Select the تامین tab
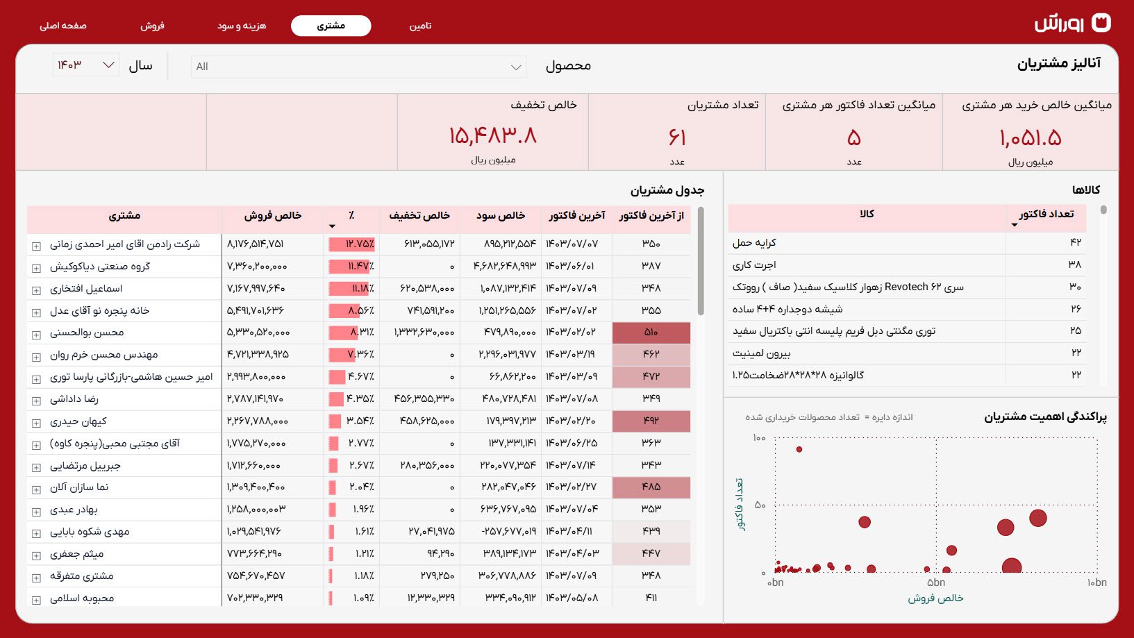This screenshot has height=638, width=1134. click(420, 26)
